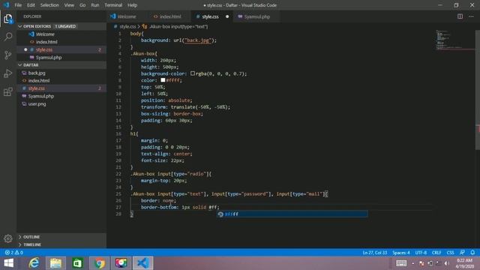The height and width of the screenshot is (270, 480).
Task: Open the Edit menu
Action: 31,5
